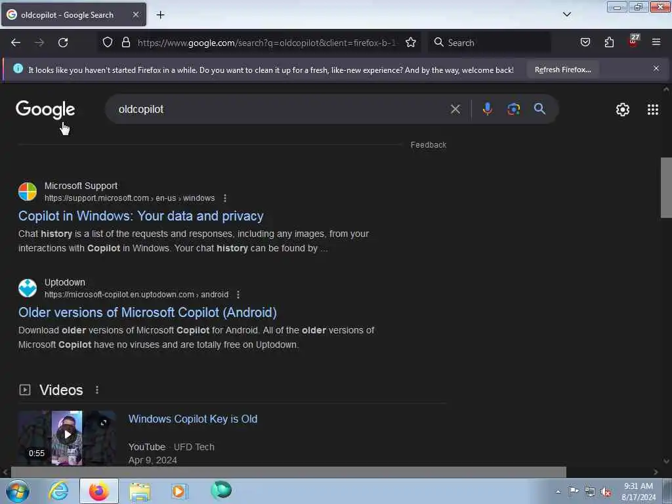Click the Feedback link
This screenshot has height=504, width=672.
coord(428,145)
